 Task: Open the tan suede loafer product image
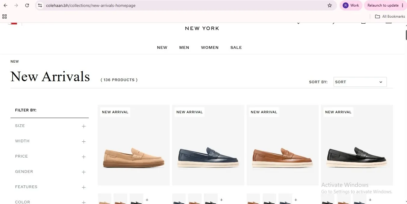coord(134,145)
